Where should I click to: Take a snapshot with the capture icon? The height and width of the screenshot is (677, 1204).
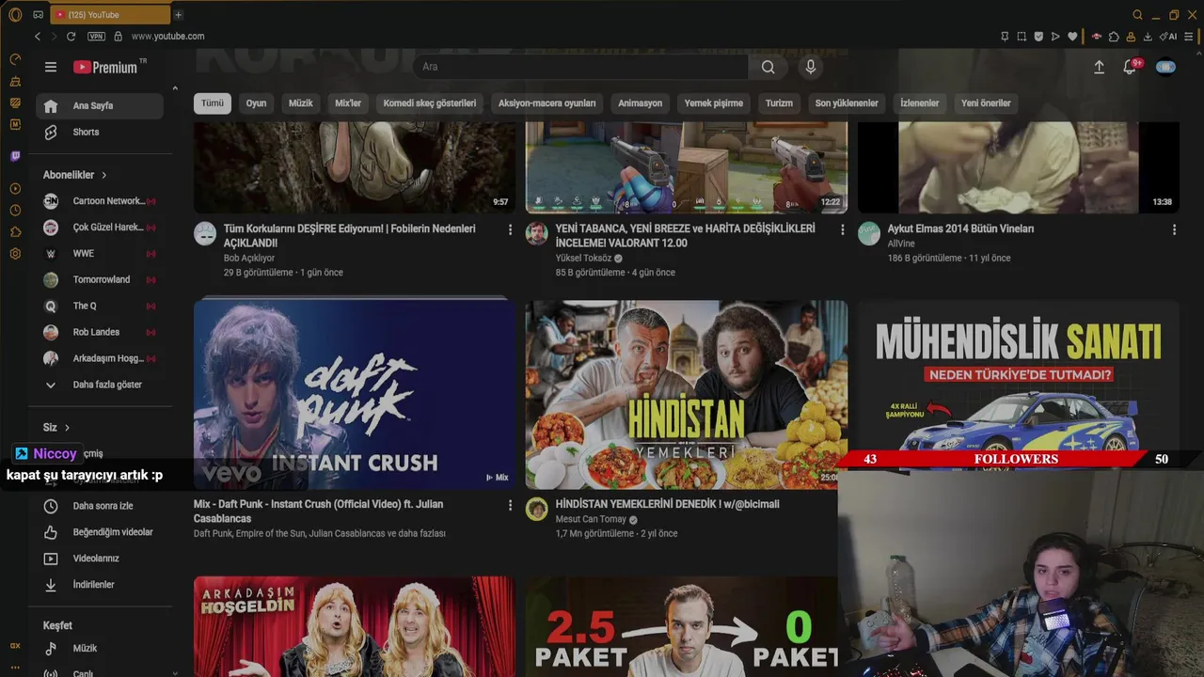tap(1022, 36)
